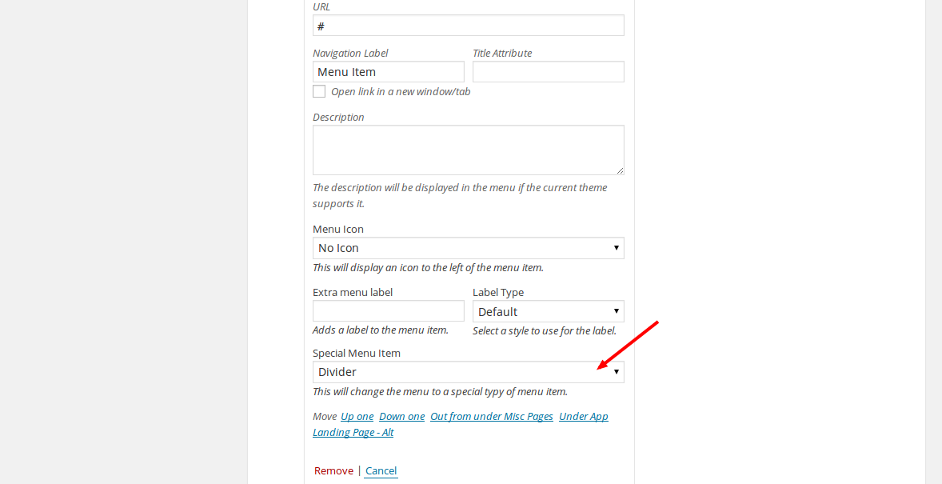The image size is (942, 484).
Task: Click Out from under Misc Pages link
Action: point(492,416)
